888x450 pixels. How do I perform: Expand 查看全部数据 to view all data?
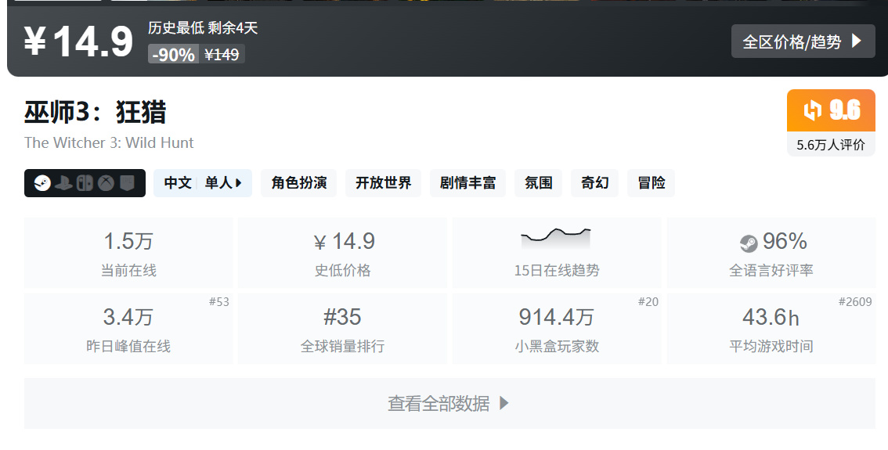click(449, 403)
